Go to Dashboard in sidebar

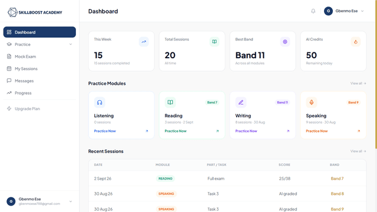pos(39,32)
